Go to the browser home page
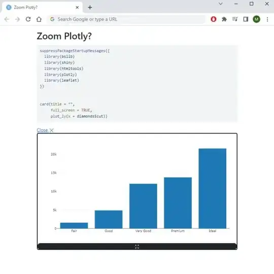Screen dimensions: 274x274 [39, 19]
